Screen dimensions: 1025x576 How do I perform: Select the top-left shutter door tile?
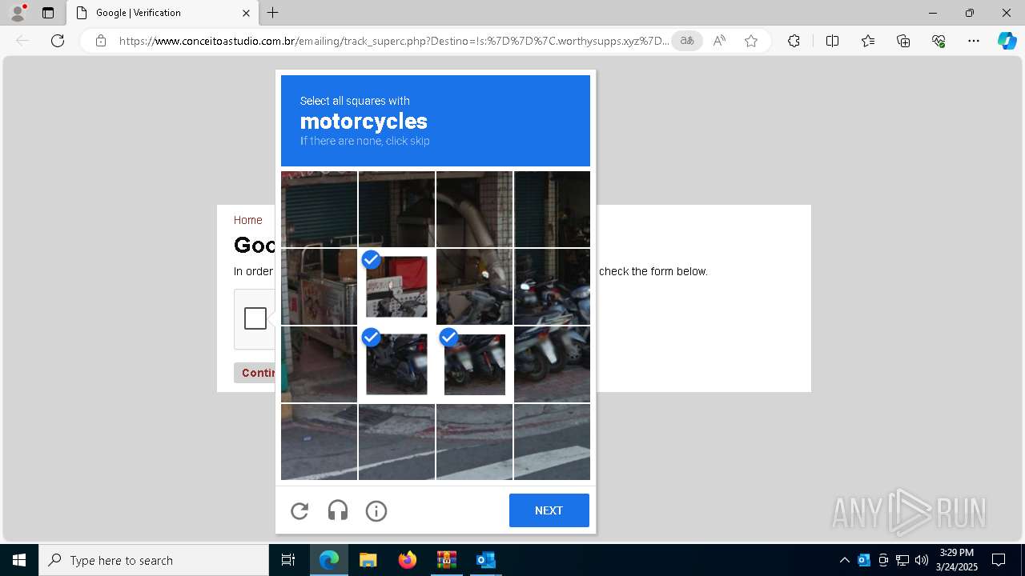click(319, 209)
